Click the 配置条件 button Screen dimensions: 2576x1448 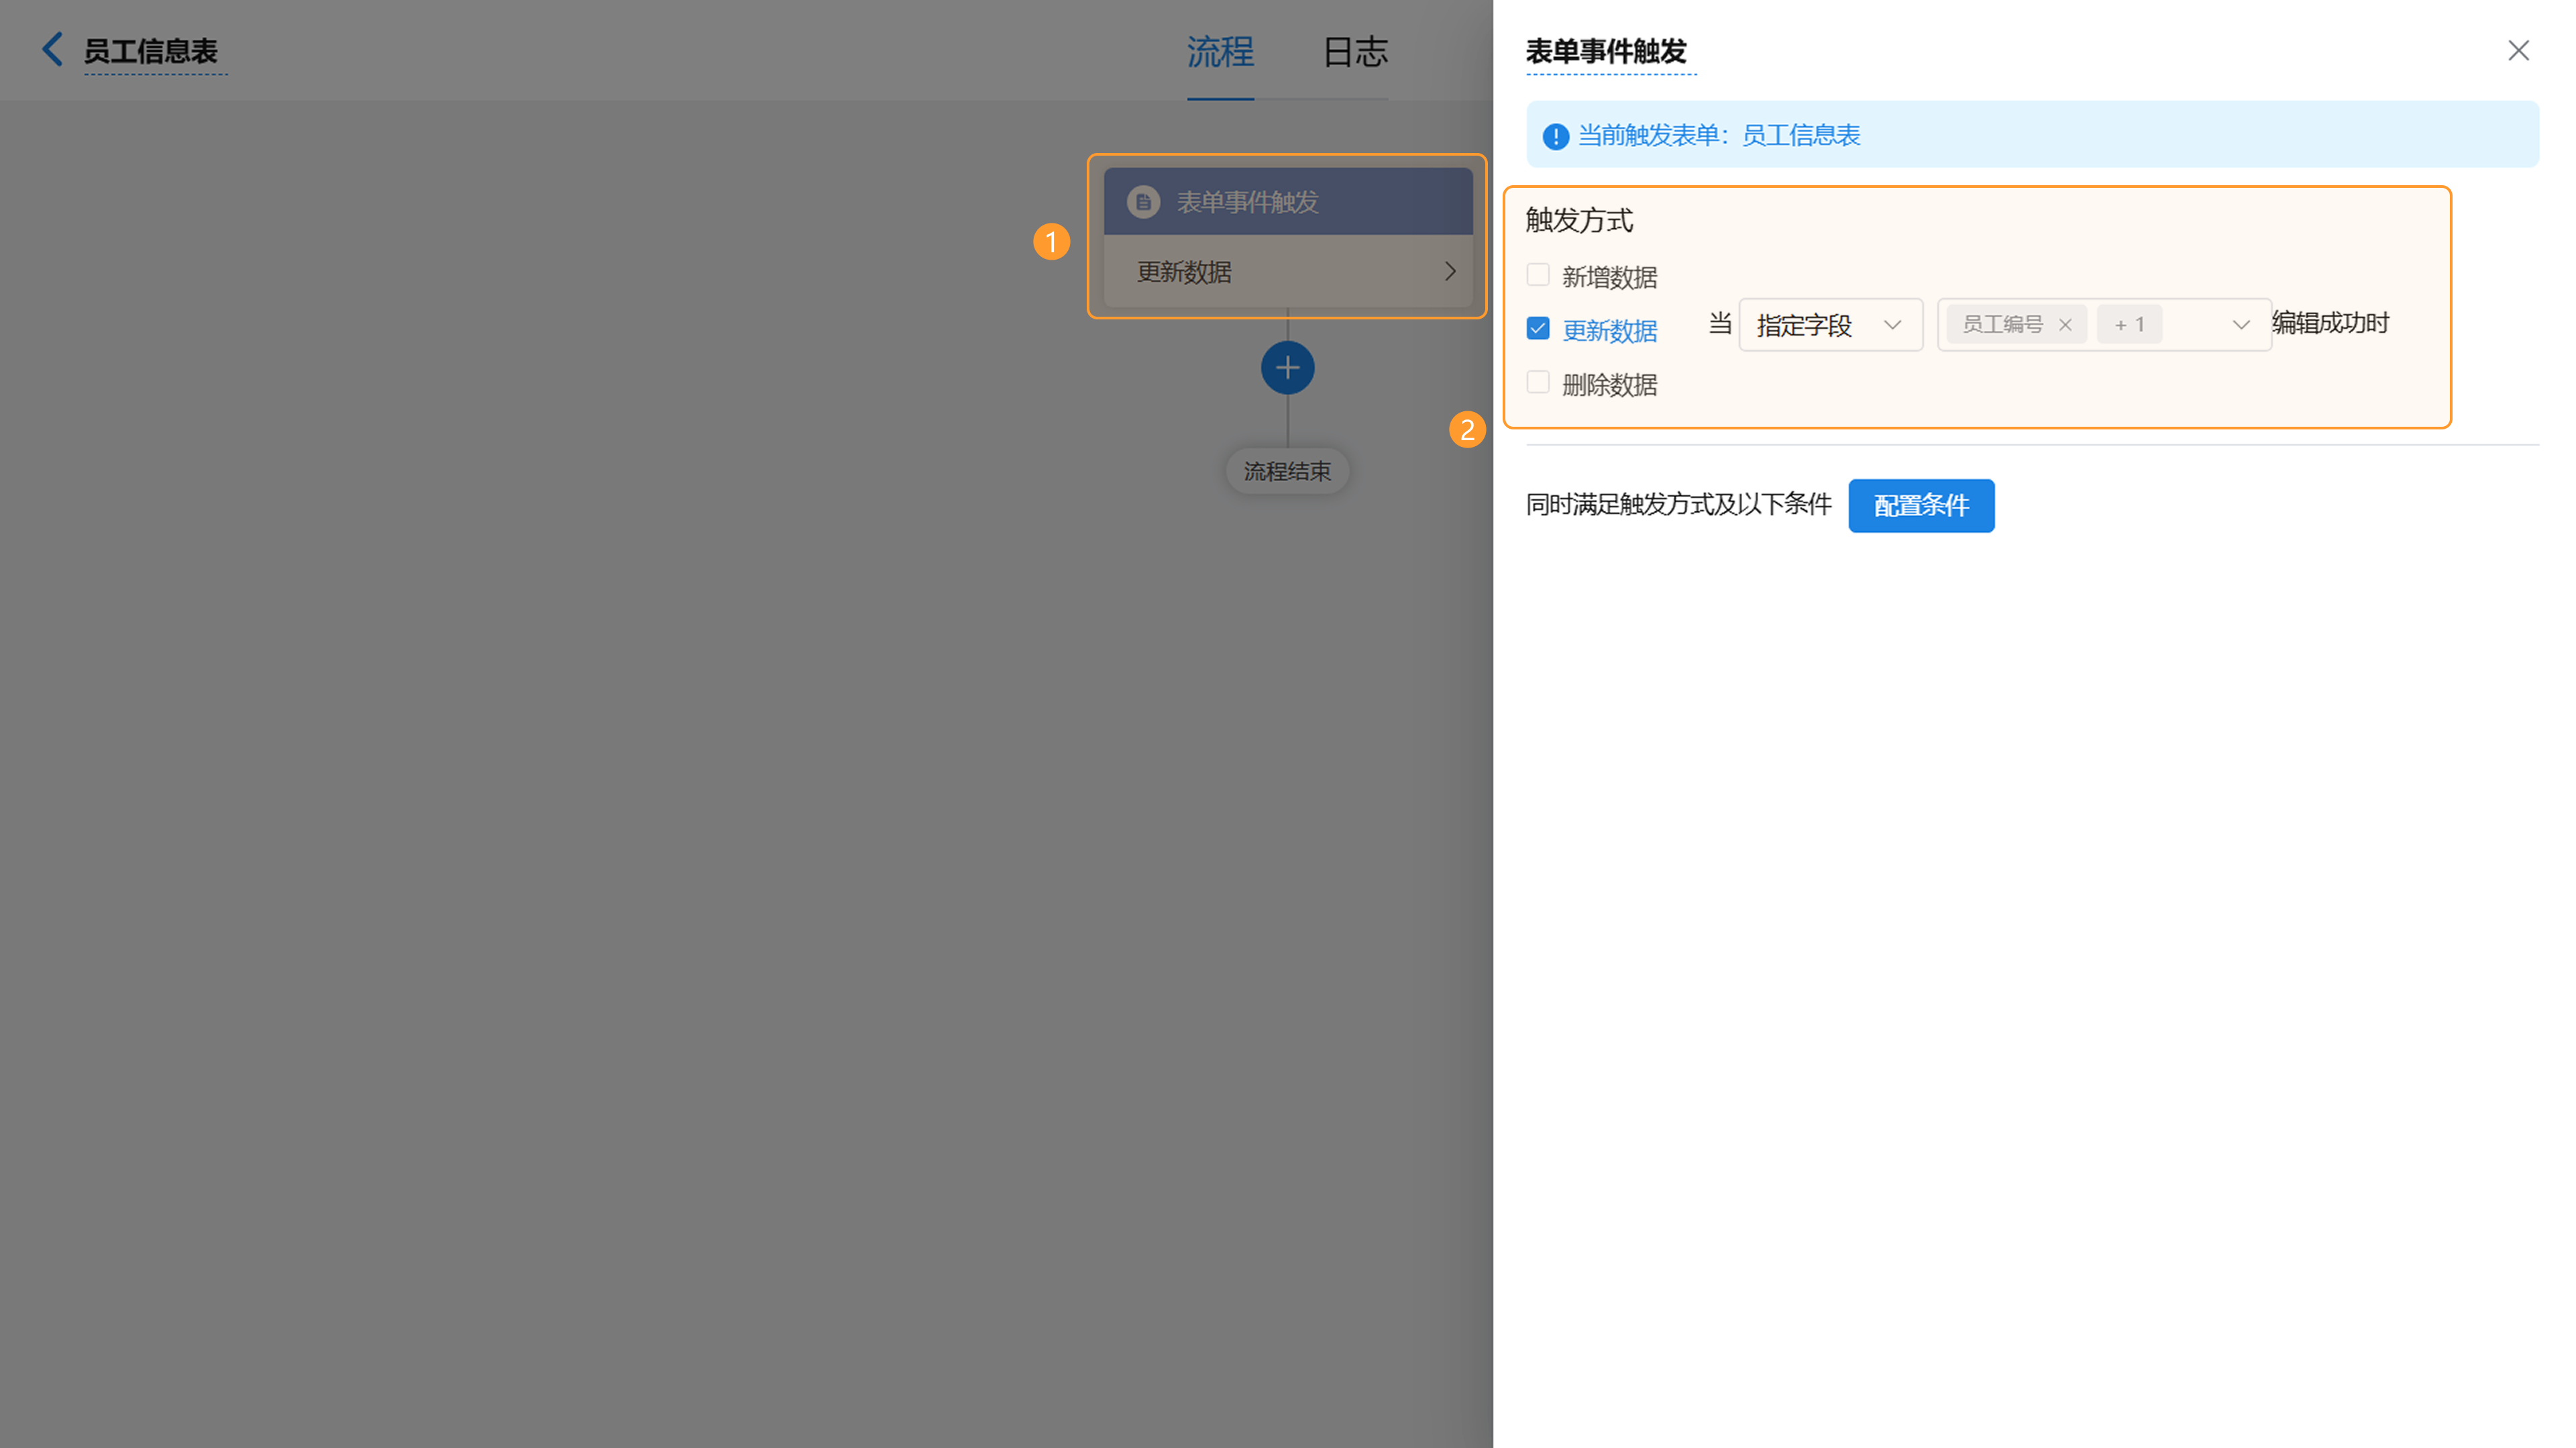(1921, 506)
